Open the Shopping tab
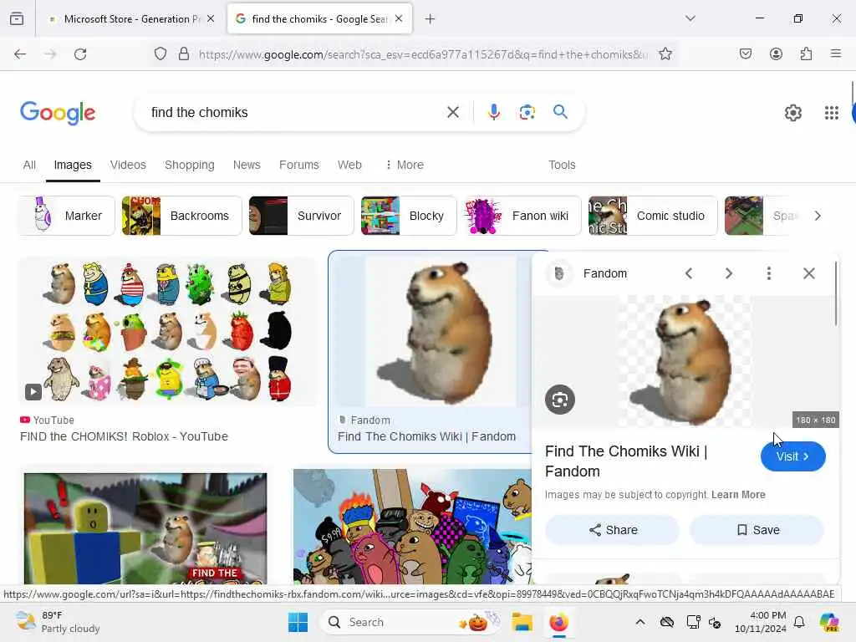Screen dimensions: 856x642 [x=190, y=165]
